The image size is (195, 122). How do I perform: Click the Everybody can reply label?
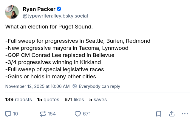click(x=99, y=86)
